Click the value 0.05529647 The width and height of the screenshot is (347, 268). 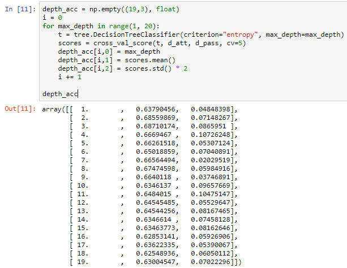coord(211,202)
